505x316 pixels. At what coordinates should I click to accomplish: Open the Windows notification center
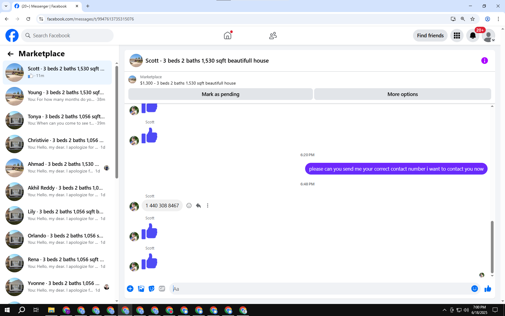[495, 310]
